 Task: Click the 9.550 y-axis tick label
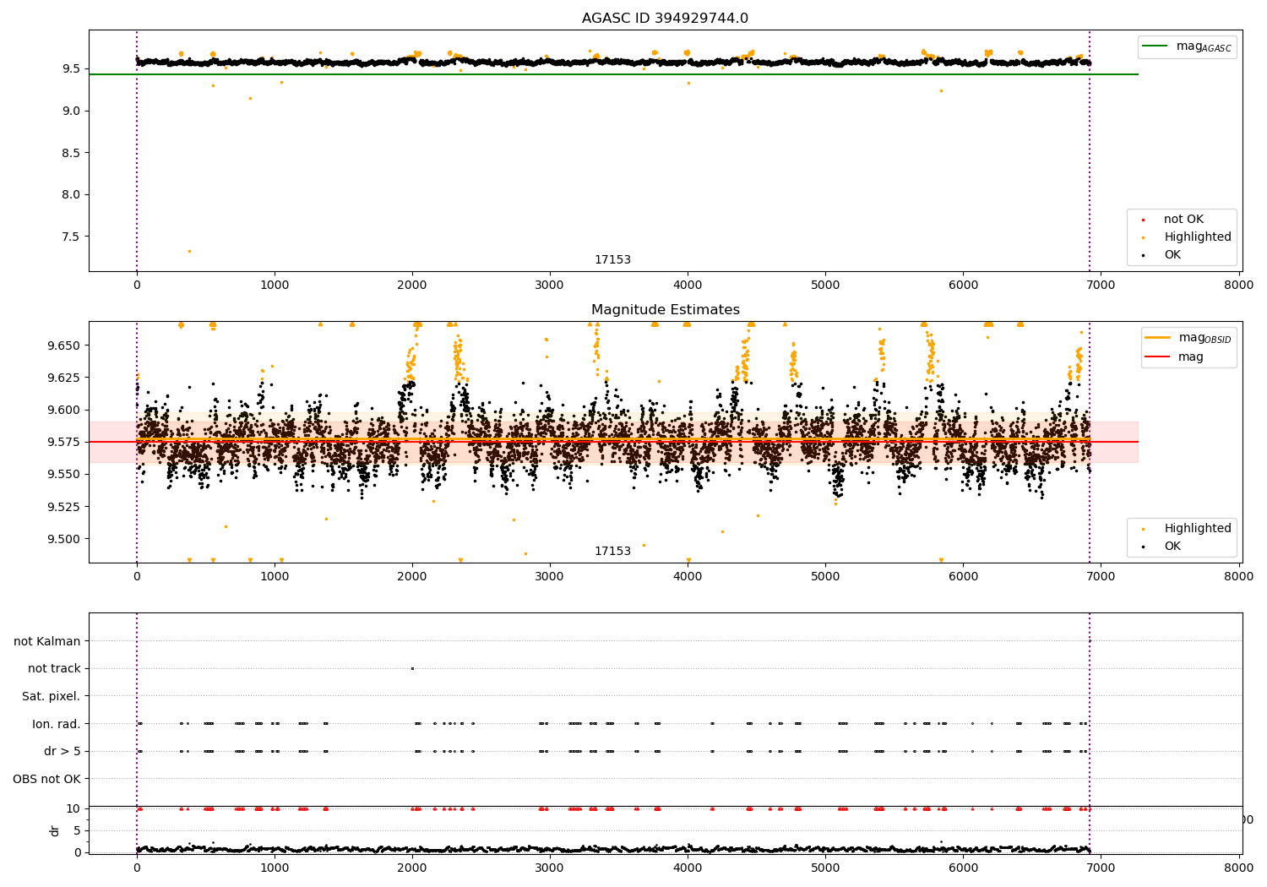(64, 474)
